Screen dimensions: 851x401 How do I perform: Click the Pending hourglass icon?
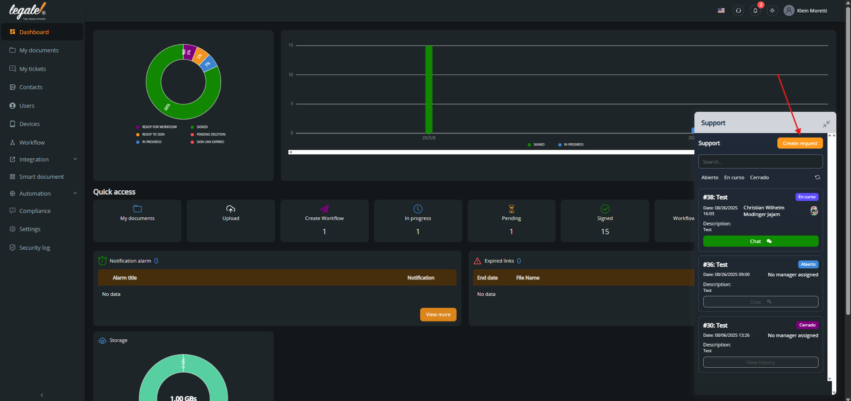point(512,208)
